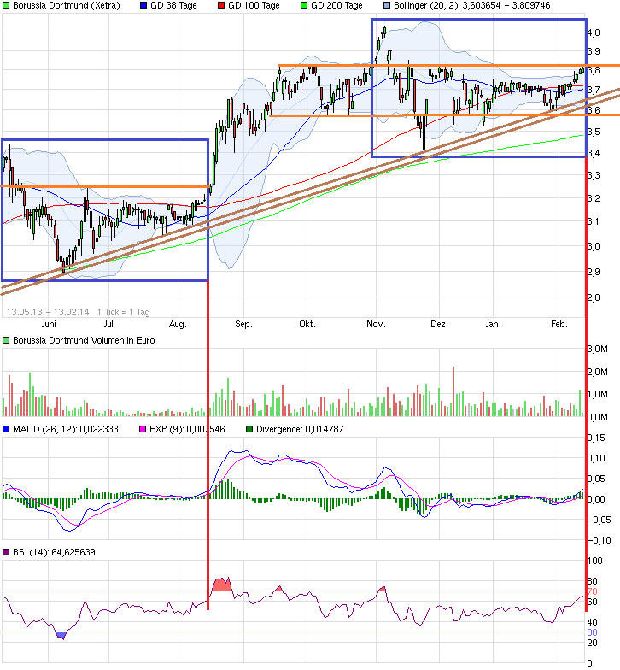This screenshot has width=620, height=670.
Task: Click the 'Sep.' month label
Action: [x=243, y=325]
